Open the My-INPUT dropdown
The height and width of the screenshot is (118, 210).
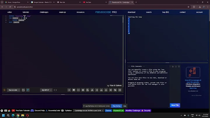point(46,90)
